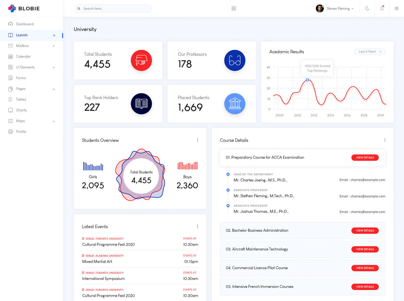This screenshot has height=301, width=404.
Task: Go to Calendar in the sidebar
Action: [23, 57]
